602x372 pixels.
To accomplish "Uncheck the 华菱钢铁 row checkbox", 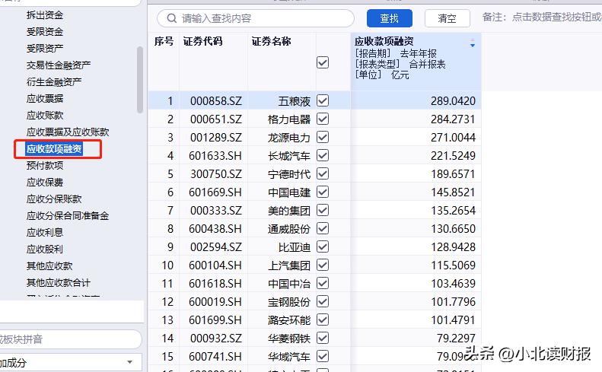I will [x=323, y=339].
